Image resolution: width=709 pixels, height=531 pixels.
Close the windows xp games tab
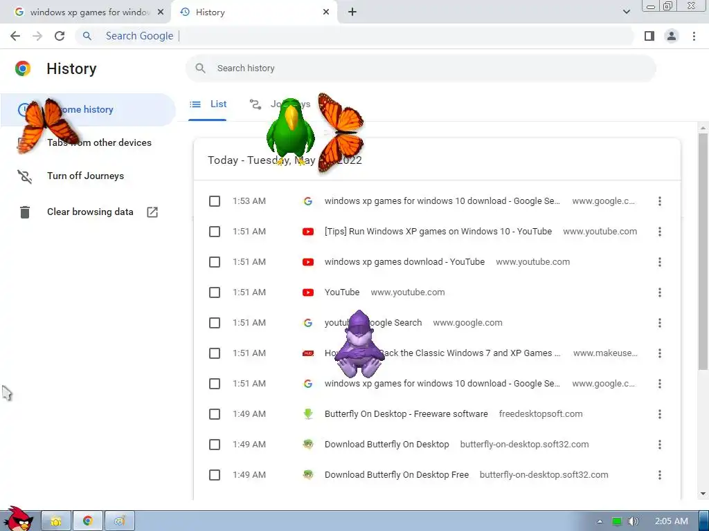tap(160, 12)
